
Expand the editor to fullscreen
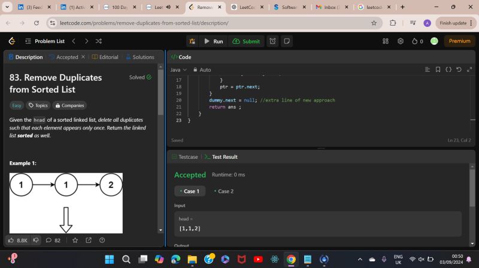coord(469,70)
